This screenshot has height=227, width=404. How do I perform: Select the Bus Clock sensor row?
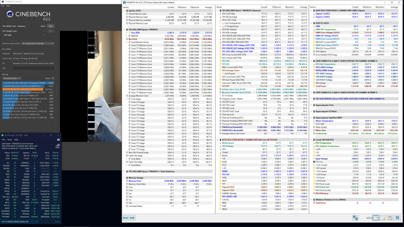pos(169,39)
